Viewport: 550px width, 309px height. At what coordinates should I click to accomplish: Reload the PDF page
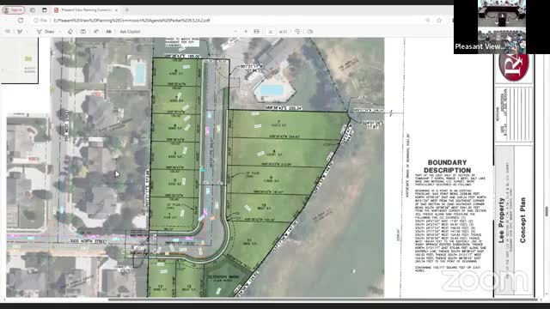pyautogui.click(x=21, y=21)
